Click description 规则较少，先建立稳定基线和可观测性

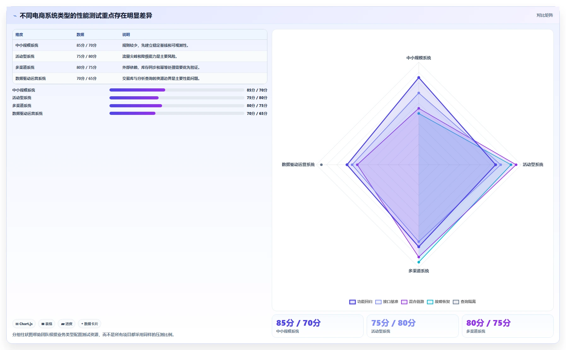pos(155,45)
